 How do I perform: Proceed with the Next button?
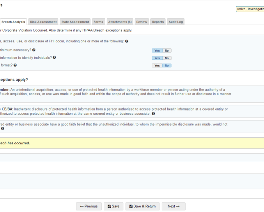[x=174, y=206]
